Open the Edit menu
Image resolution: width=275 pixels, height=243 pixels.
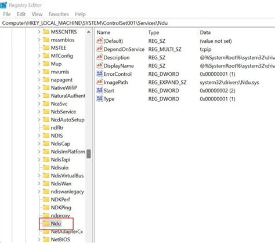[x=21, y=14]
